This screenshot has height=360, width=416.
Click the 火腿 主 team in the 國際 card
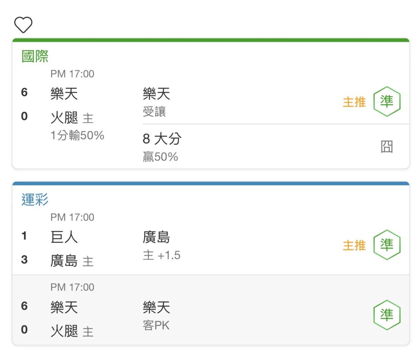coord(72,117)
